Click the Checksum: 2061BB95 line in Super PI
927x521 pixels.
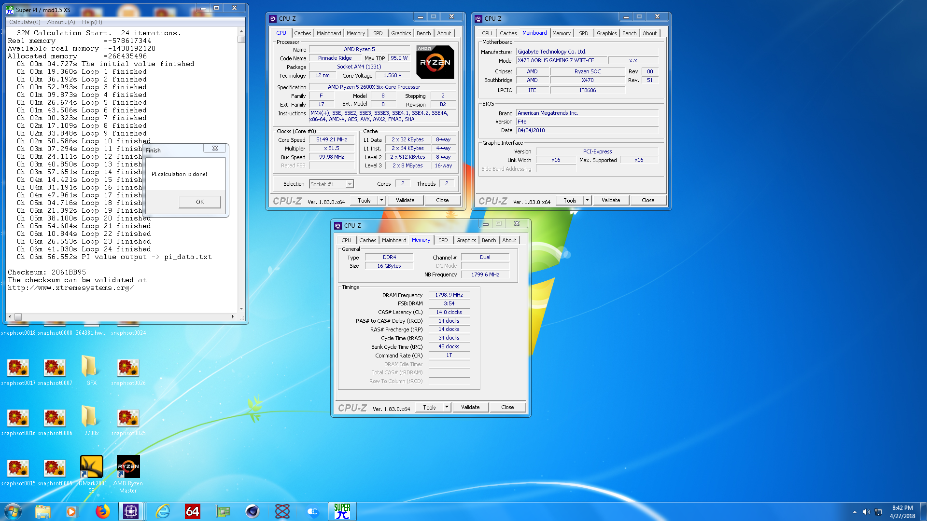(47, 273)
